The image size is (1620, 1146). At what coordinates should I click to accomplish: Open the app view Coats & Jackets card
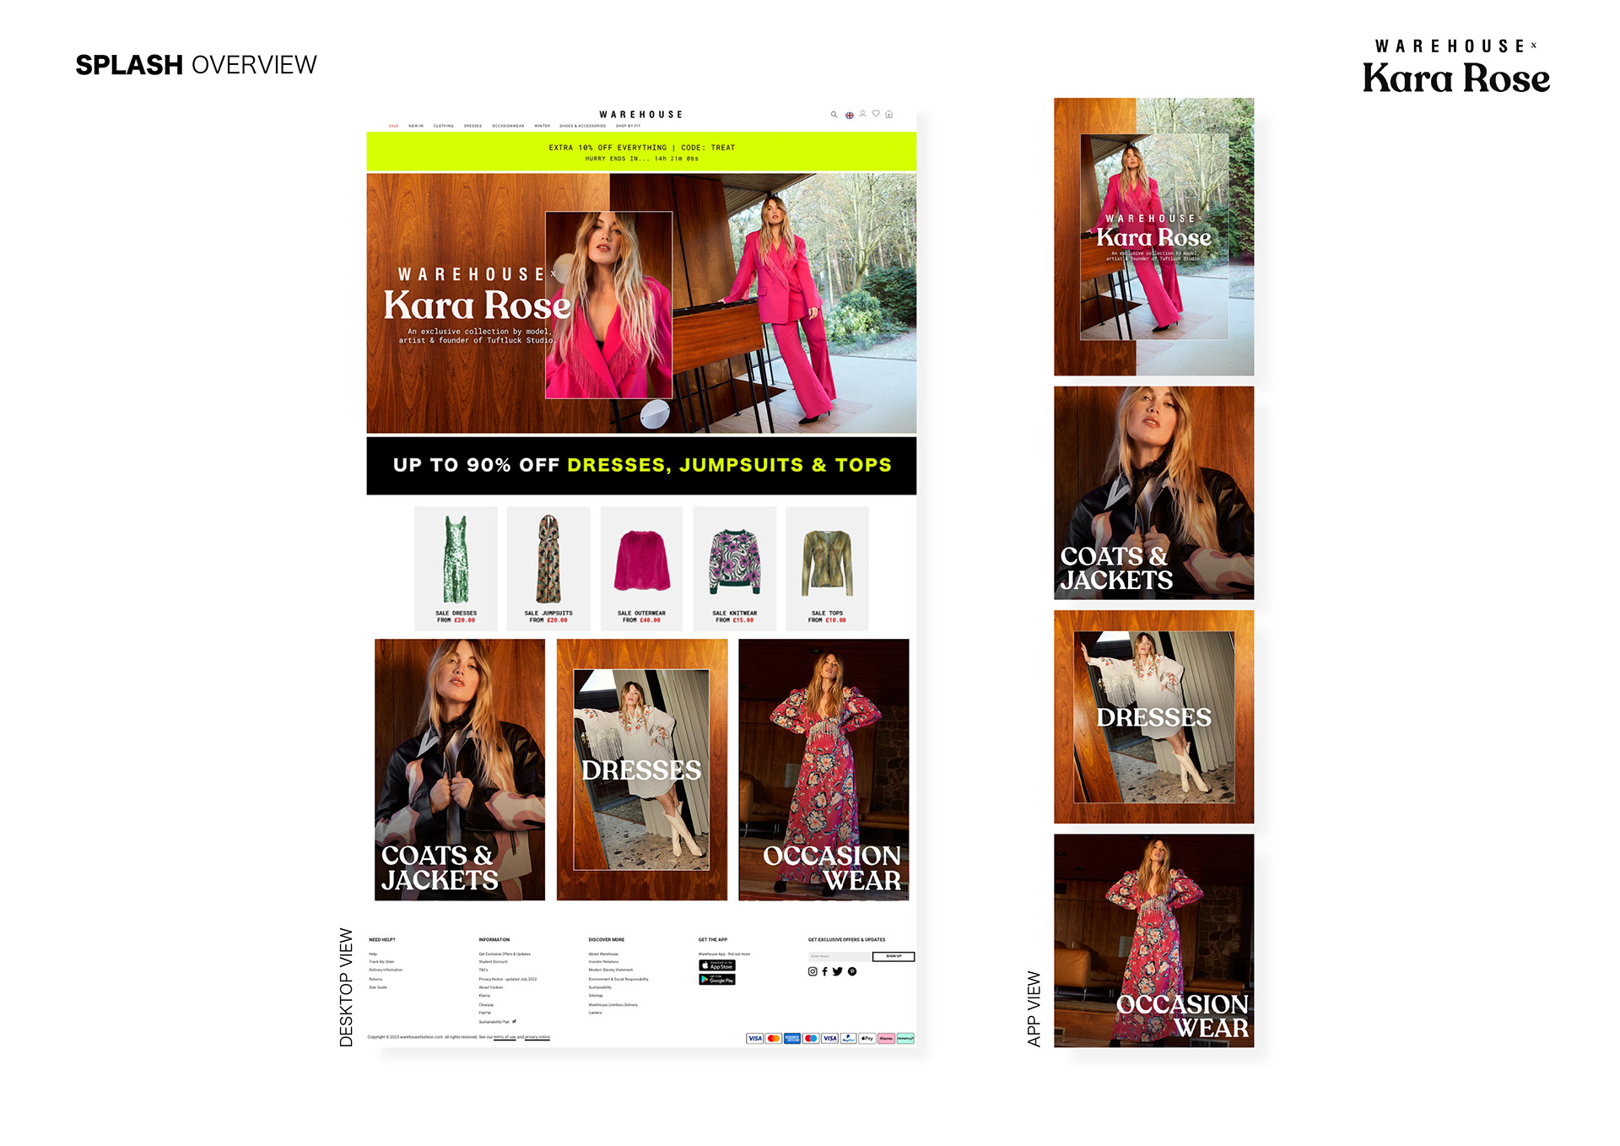[1153, 493]
